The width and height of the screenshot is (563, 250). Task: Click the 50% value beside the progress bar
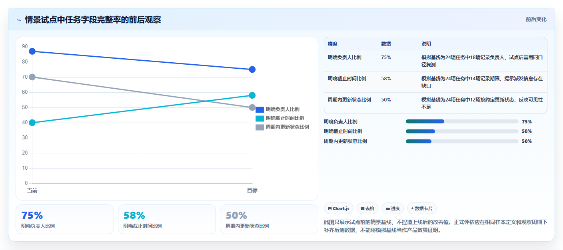527,141
